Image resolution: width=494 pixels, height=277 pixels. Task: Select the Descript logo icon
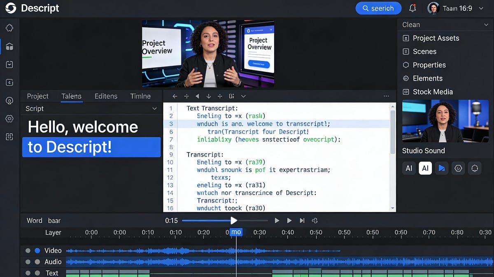coord(10,8)
